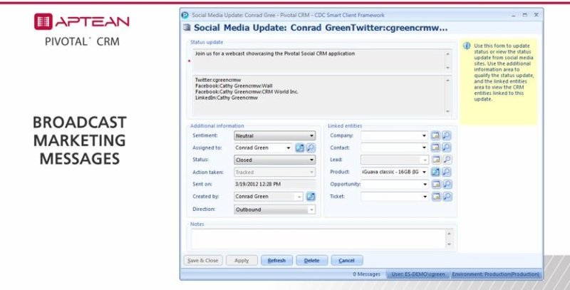Expand the Assigned to dropdown arrow
Image resolution: width=570 pixels, height=290 pixels.
(x=288, y=147)
